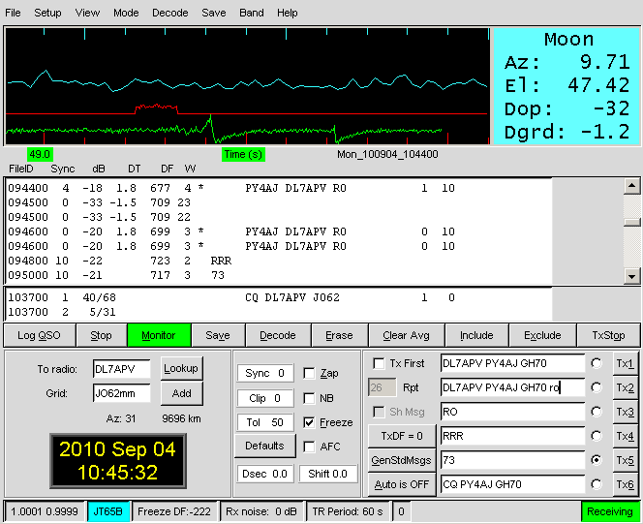Click the To radio callsign field
Image resolution: width=643 pixels, height=524 pixels.
pos(121,369)
